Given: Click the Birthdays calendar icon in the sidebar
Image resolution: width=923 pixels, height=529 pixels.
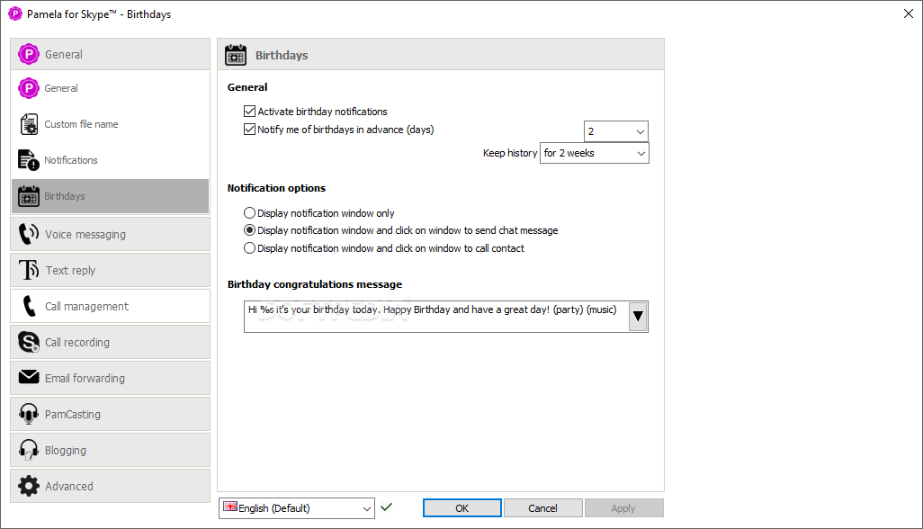Looking at the screenshot, I should tap(28, 196).
